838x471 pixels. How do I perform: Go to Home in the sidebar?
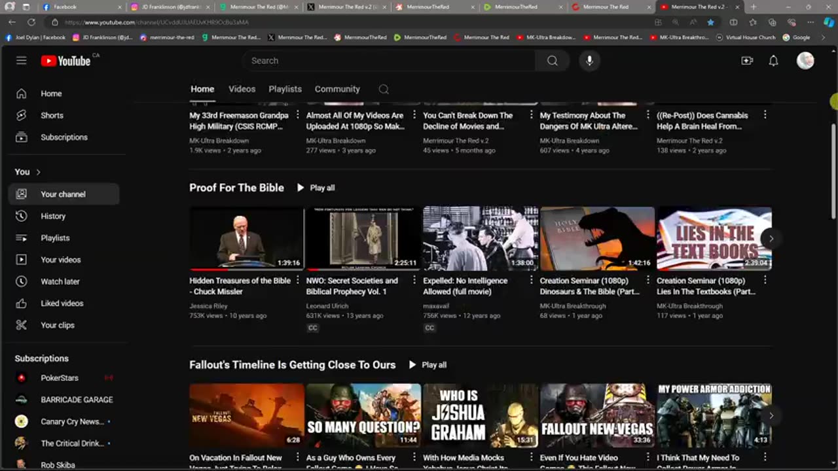click(x=64, y=94)
